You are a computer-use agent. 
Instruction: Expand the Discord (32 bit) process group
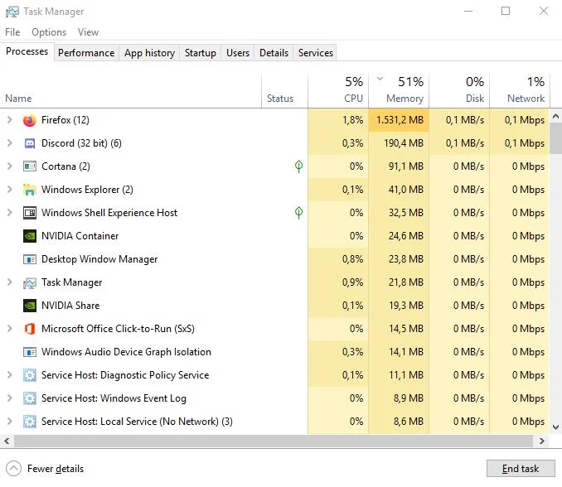pyautogui.click(x=10, y=143)
